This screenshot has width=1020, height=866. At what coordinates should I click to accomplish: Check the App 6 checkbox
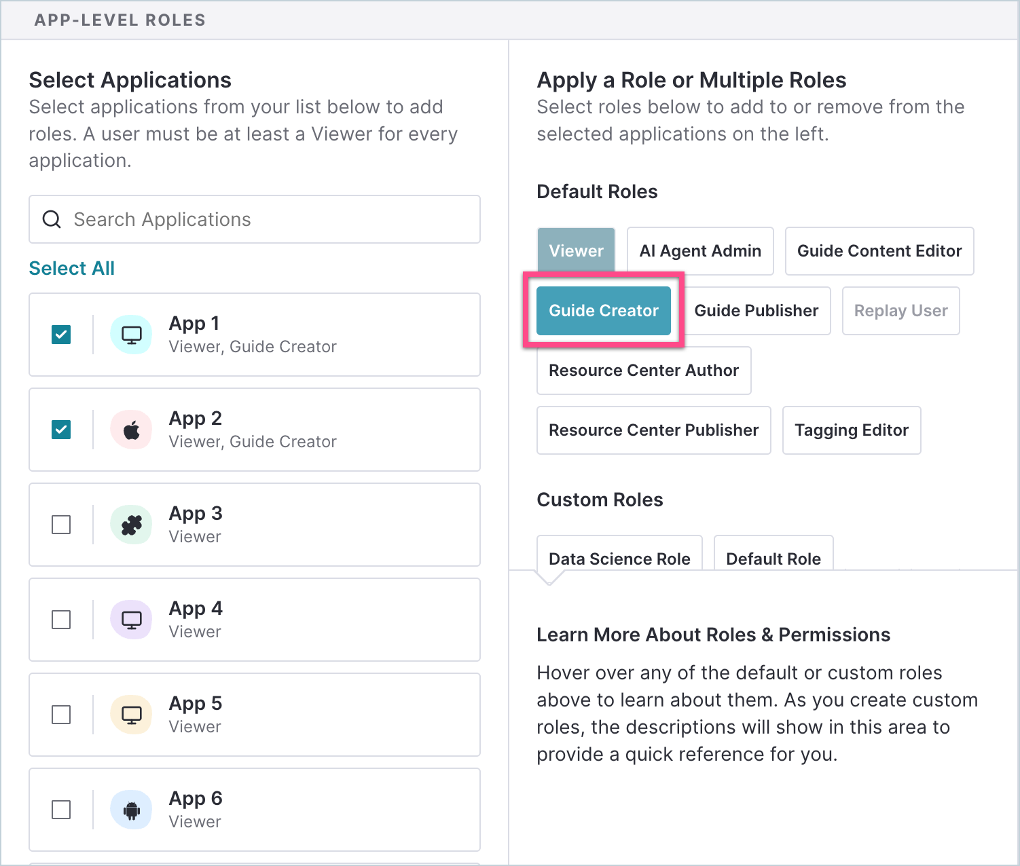(61, 810)
